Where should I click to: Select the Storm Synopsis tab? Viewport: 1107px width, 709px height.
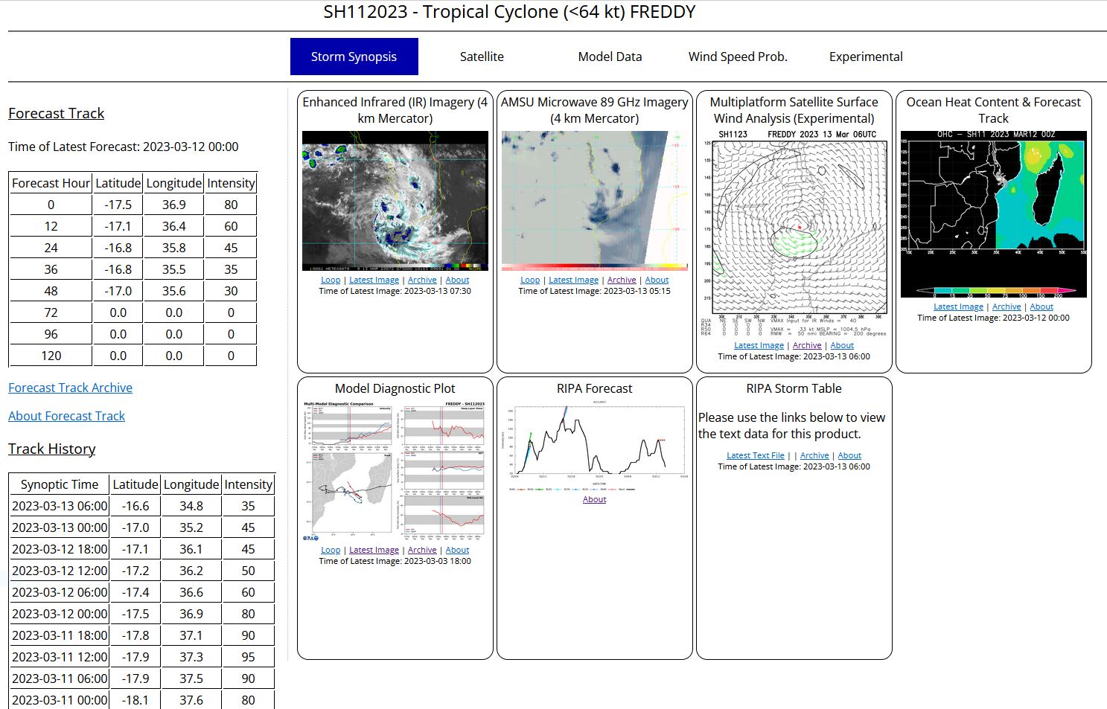click(354, 57)
